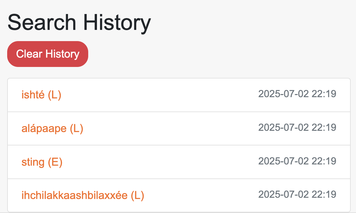Click the (L) tag after alápaape

[77, 128]
